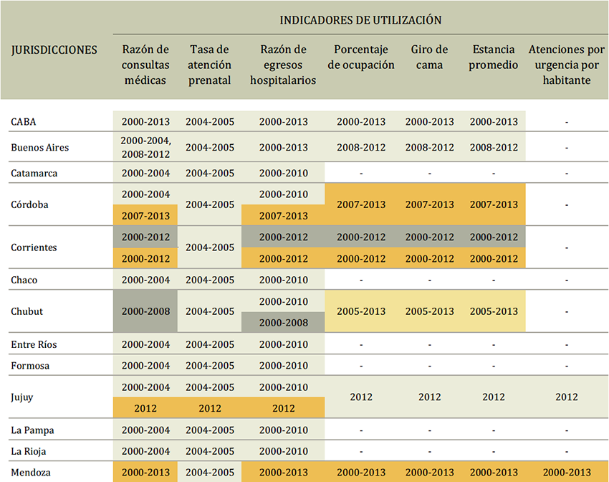Click the Razón de egresos hospitalarios header
Screen dimensions: 609x482
click(283, 65)
